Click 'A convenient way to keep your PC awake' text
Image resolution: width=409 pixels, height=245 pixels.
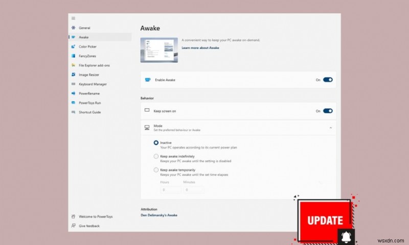click(x=221, y=40)
